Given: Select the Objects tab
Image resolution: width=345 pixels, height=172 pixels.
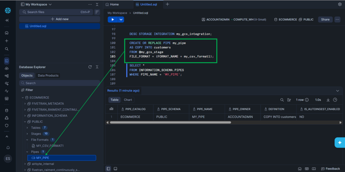Looking at the screenshot, I should (27, 76).
